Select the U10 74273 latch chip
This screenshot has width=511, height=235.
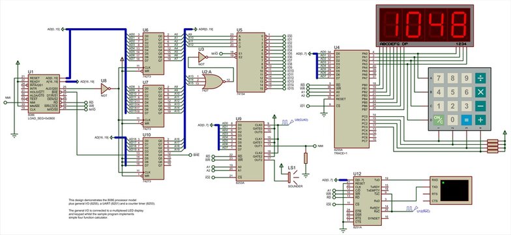(x=153, y=158)
